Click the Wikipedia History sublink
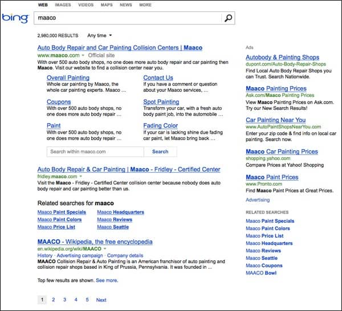The image size is (342, 311). pos(45,255)
